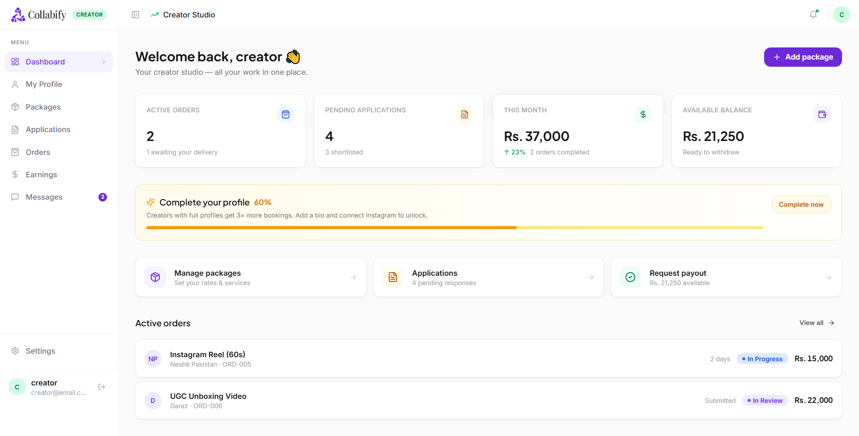Click the Rs. 15,000 order amount
859x436 pixels.
click(813, 359)
